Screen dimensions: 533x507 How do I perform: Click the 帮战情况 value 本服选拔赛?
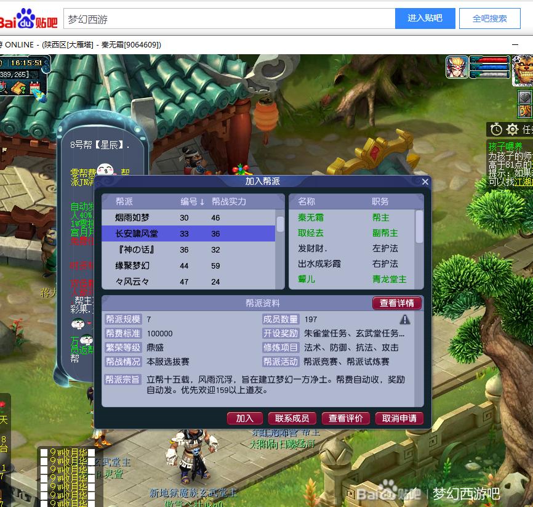tap(168, 362)
